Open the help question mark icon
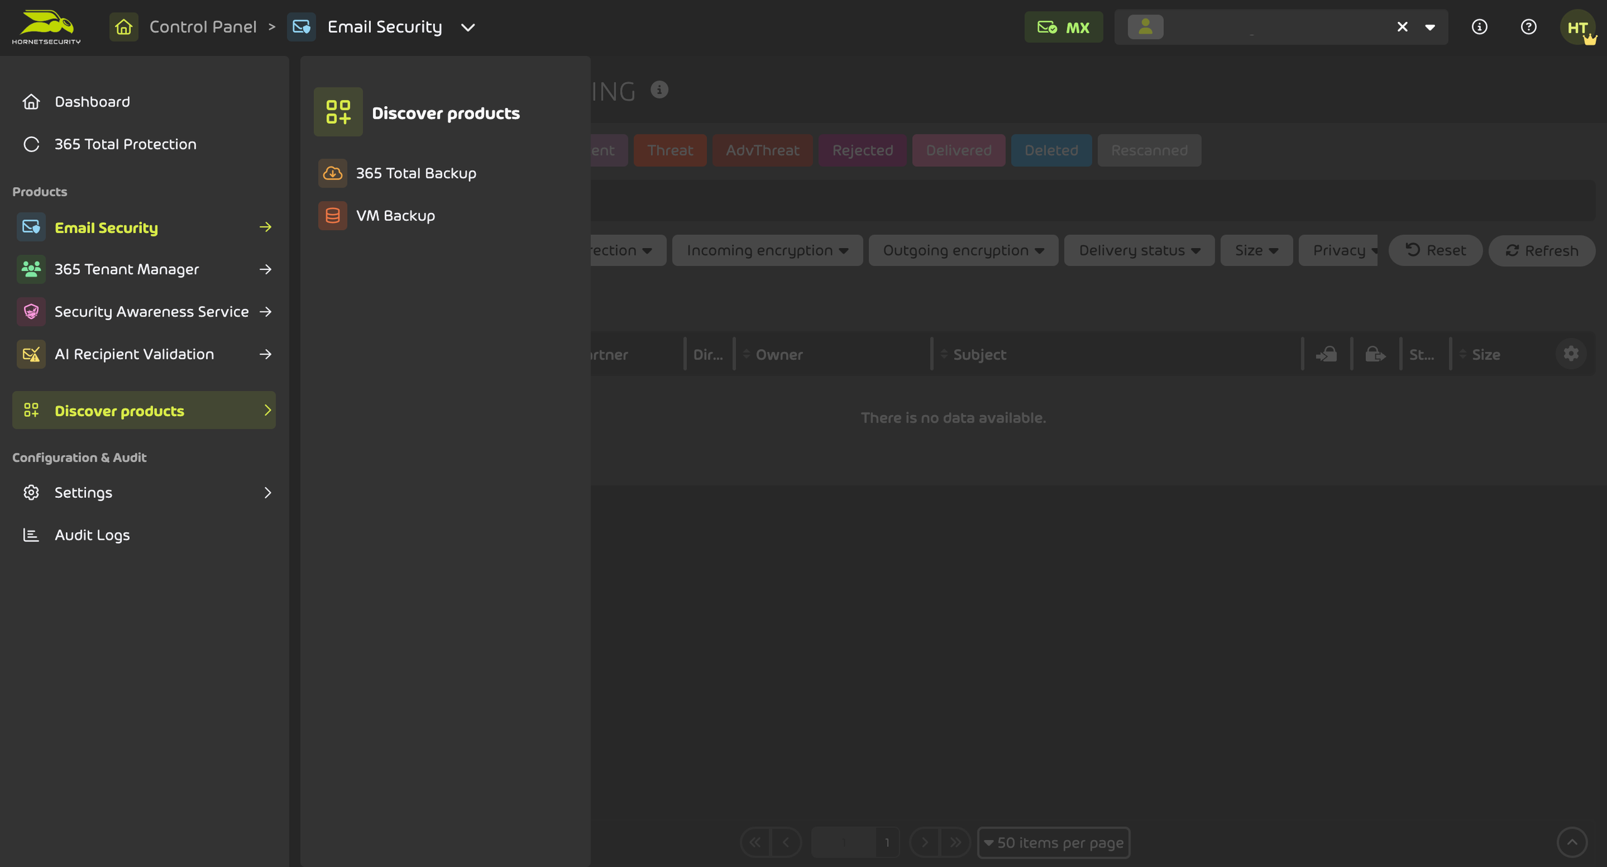Image resolution: width=1607 pixels, height=867 pixels. [x=1529, y=27]
